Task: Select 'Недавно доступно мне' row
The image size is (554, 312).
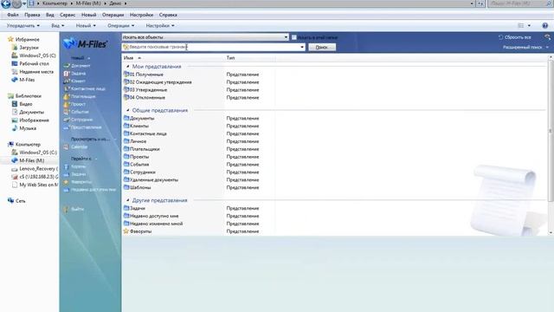Action: 151,216
